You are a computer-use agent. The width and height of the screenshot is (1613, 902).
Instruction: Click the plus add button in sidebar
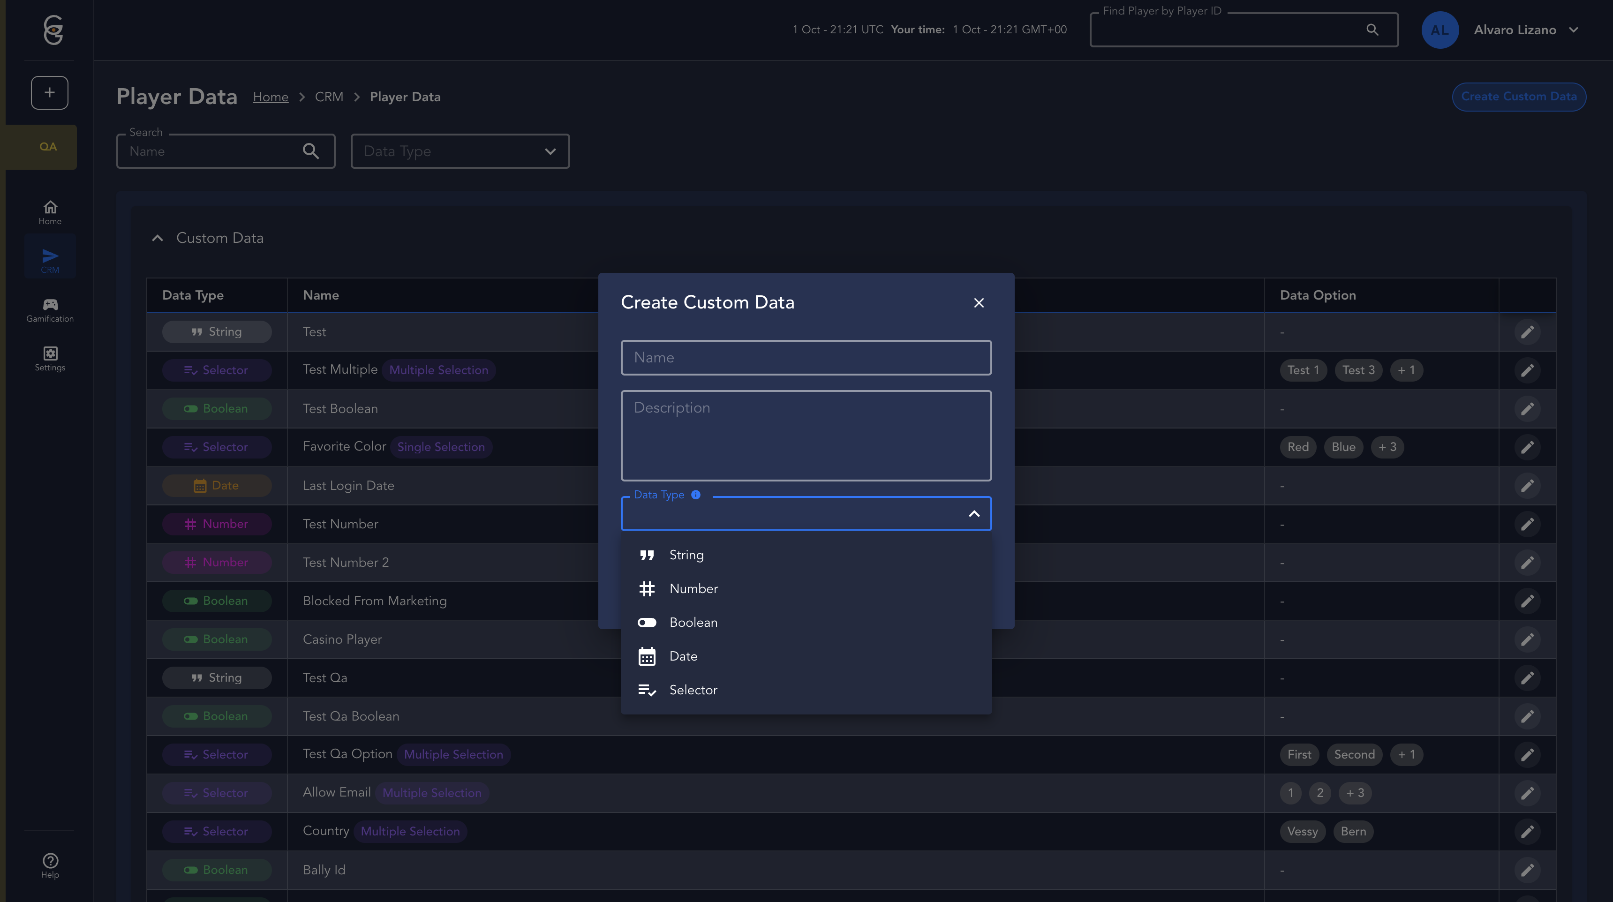point(49,93)
